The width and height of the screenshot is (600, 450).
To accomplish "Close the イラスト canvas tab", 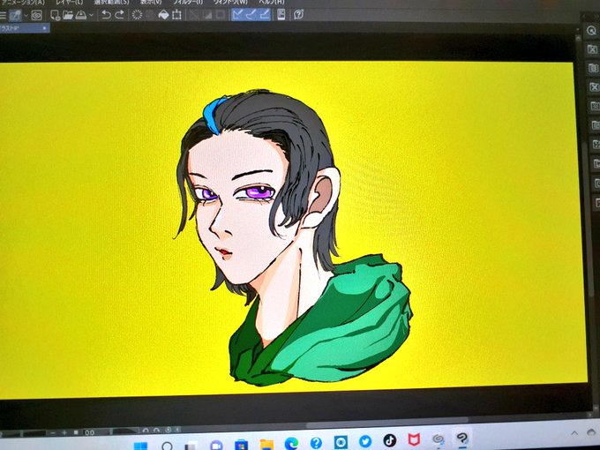I will tap(44, 28).
